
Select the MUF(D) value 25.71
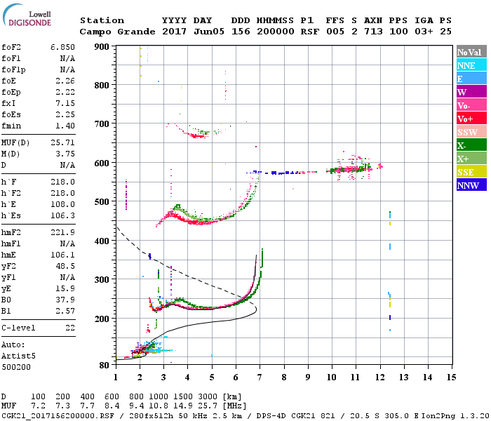pos(62,143)
